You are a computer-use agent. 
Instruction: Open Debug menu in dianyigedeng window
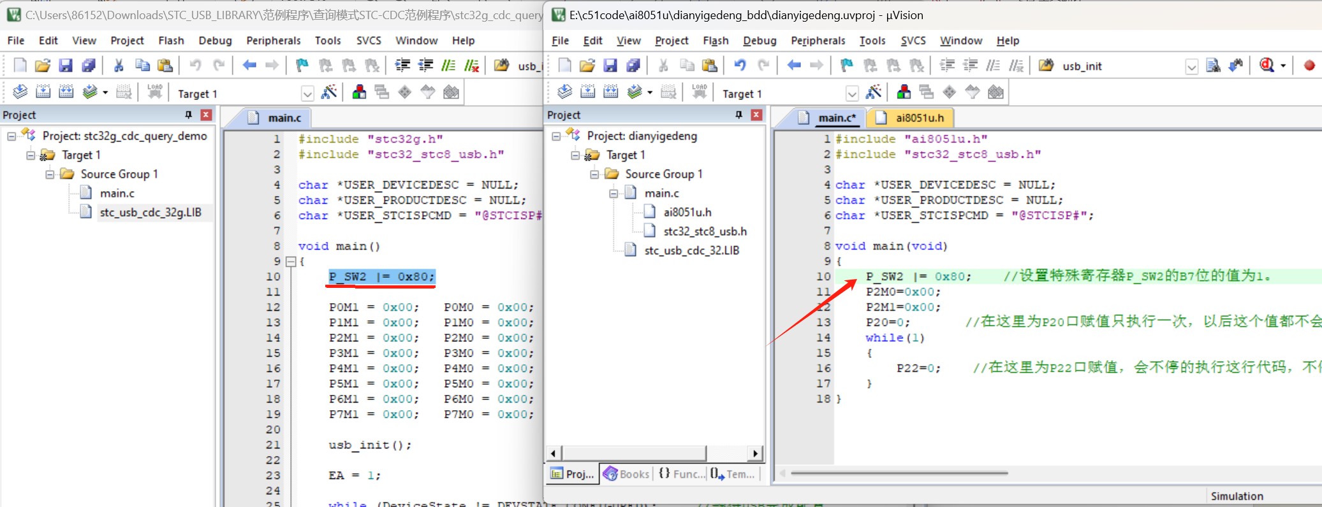pos(760,41)
